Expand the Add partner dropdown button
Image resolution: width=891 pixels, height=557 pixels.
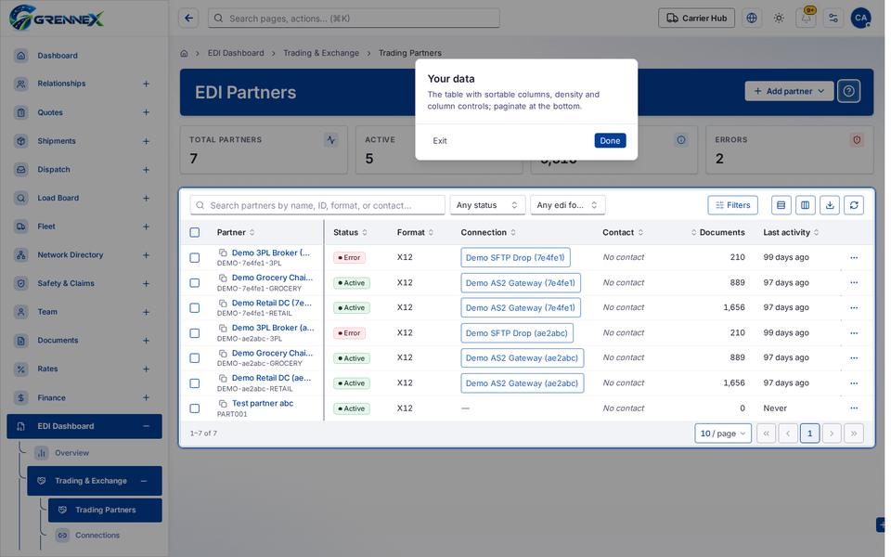coord(789,91)
